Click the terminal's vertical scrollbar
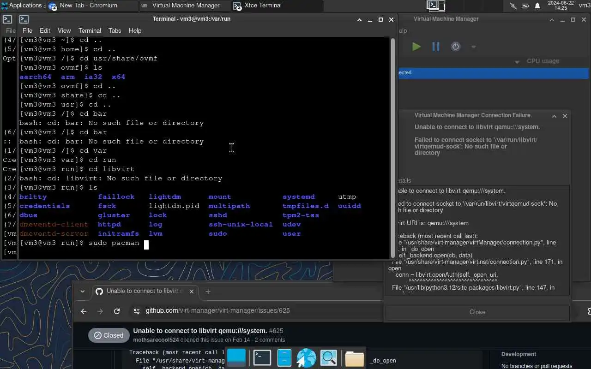The image size is (591, 369). (393, 148)
